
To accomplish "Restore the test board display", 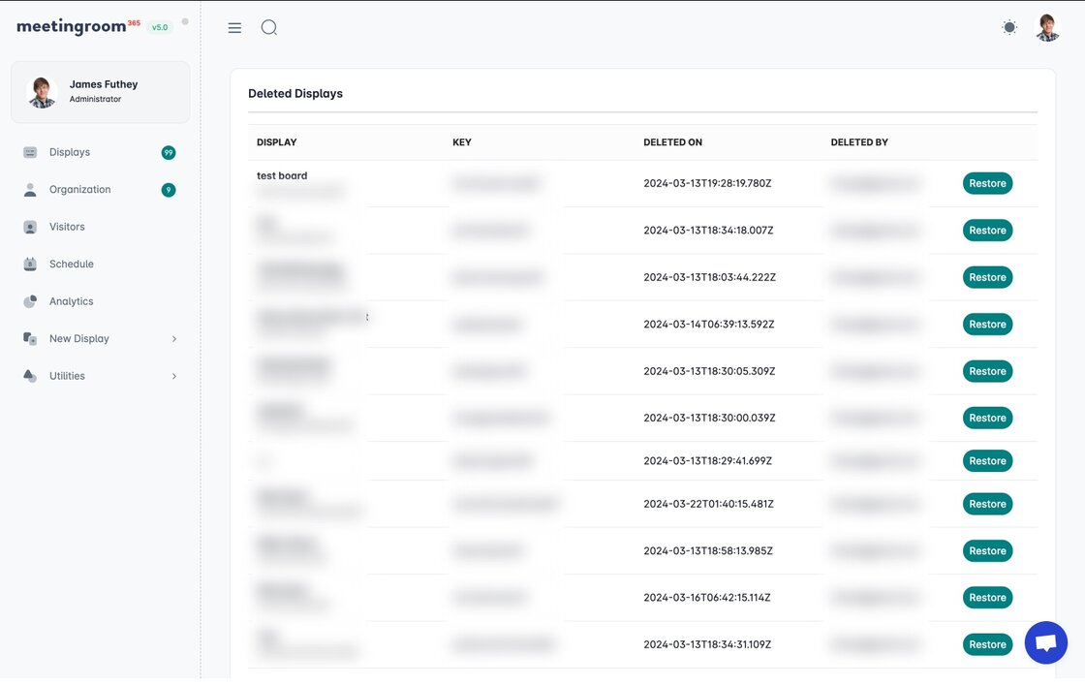I will pyautogui.click(x=987, y=184).
